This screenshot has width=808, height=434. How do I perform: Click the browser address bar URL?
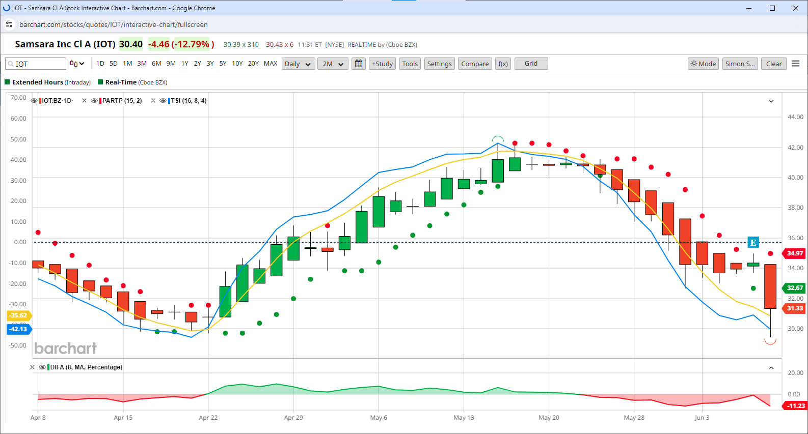(114, 24)
